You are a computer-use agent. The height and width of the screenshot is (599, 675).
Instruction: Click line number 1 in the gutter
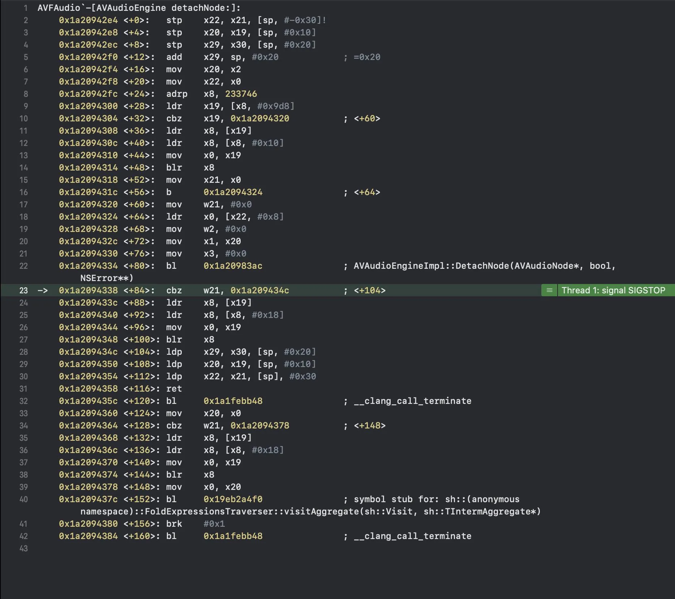tap(25, 8)
